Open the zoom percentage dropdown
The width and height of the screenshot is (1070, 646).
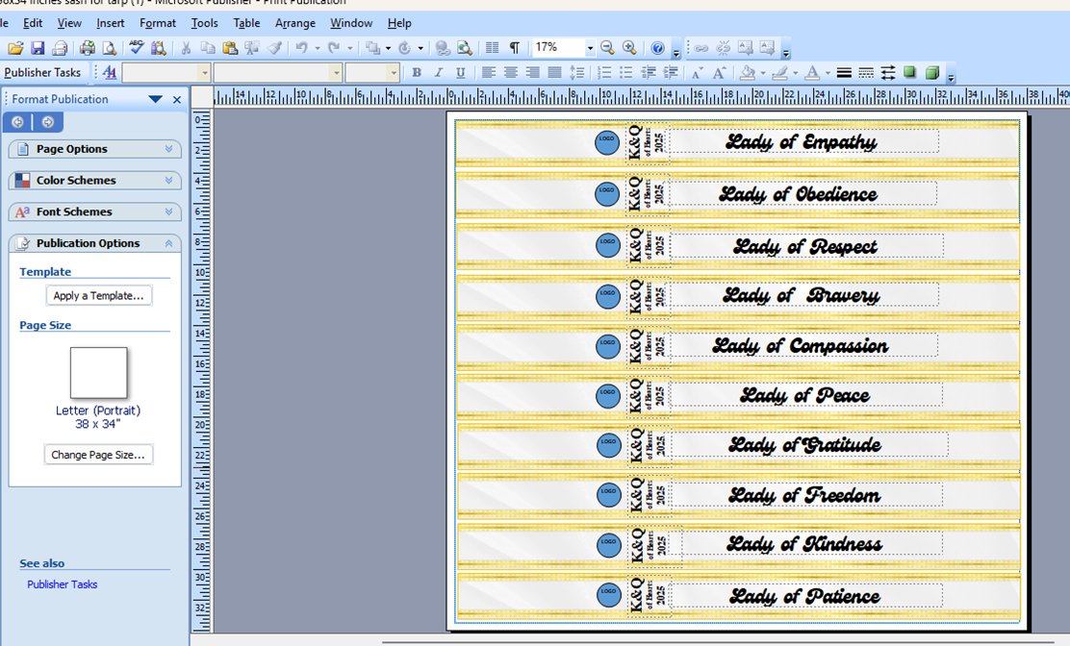pos(589,48)
